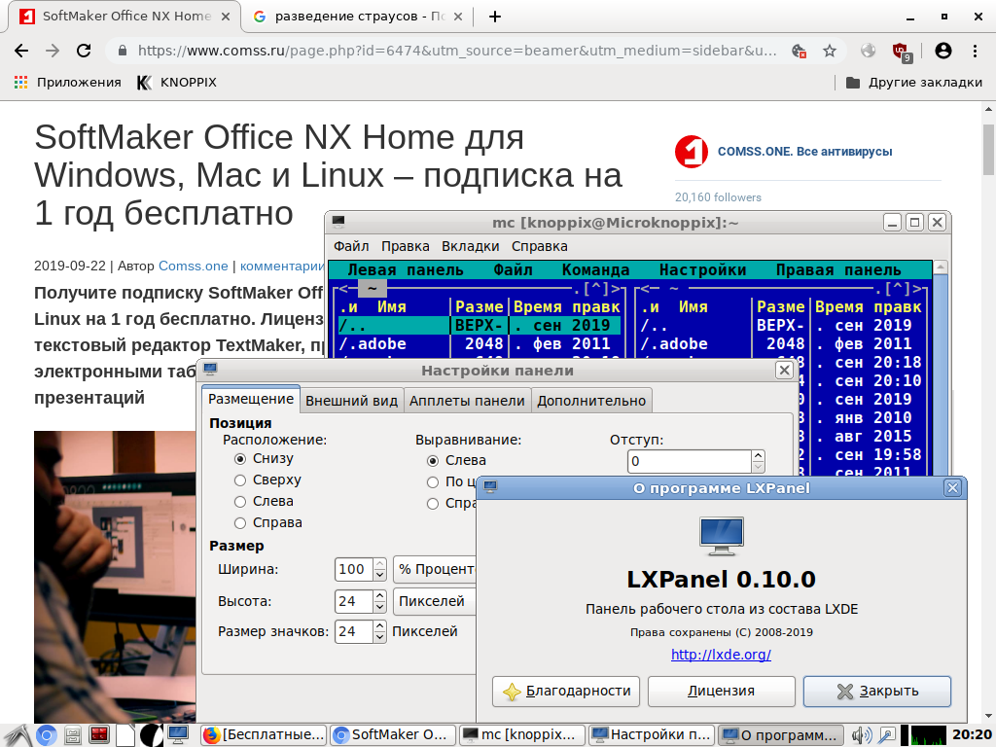
Task: Click the taskbar clock showing 20:20
Action: pyautogui.click(x=972, y=735)
